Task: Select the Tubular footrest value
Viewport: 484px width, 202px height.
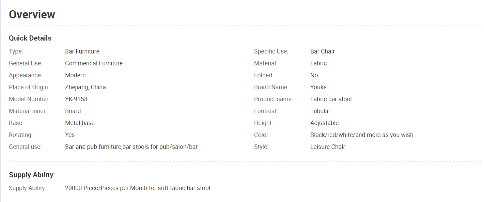Action: (x=320, y=111)
